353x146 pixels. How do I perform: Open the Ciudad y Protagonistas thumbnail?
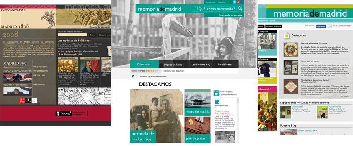pyautogui.click(x=17, y=78)
